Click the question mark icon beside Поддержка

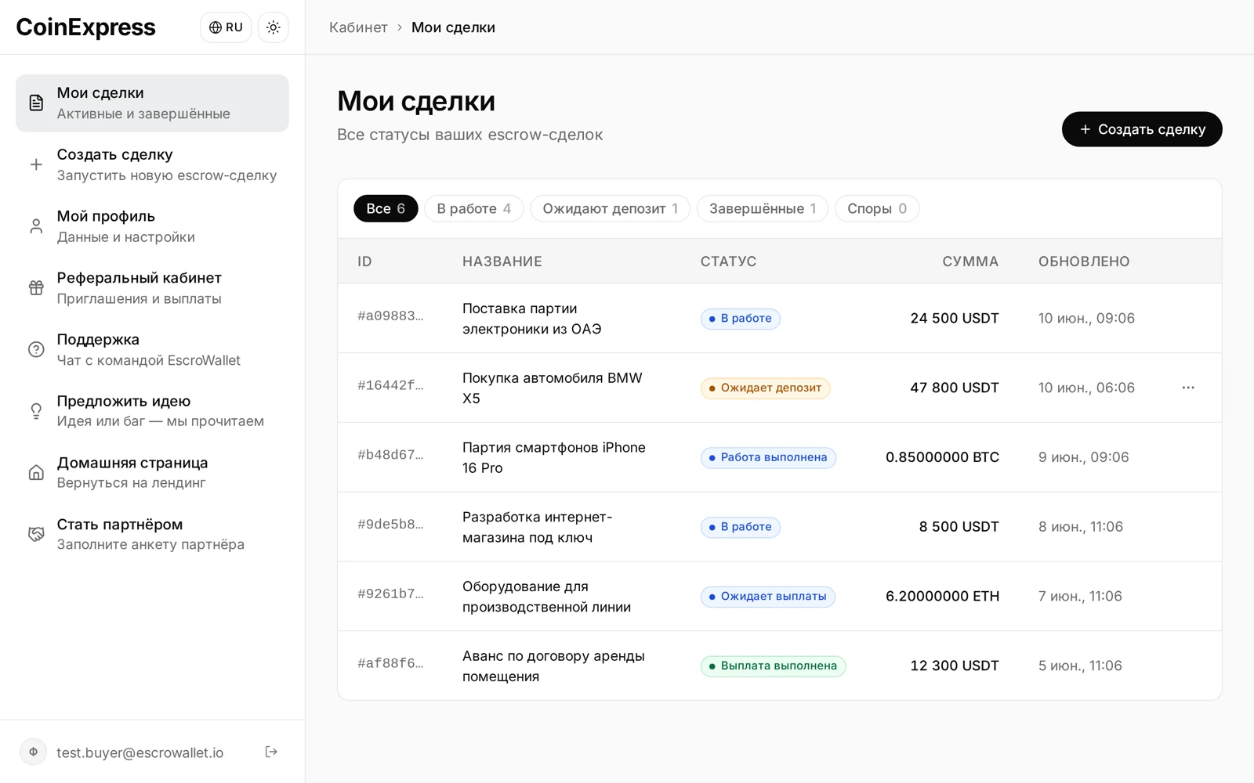[x=36, y=349]
